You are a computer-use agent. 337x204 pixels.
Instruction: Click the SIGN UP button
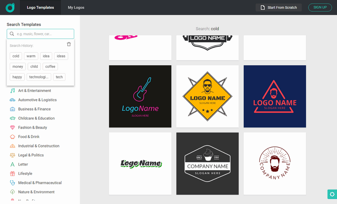[x=320, y=7]
